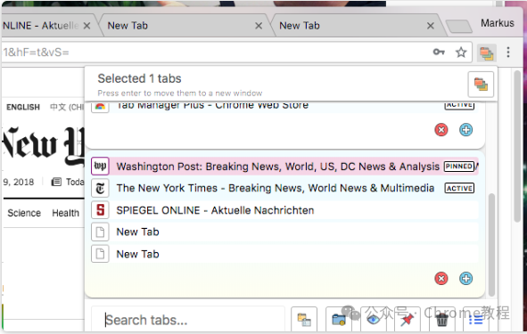Select The New York Times tab row
527x334 pixels.
(284, 188)
